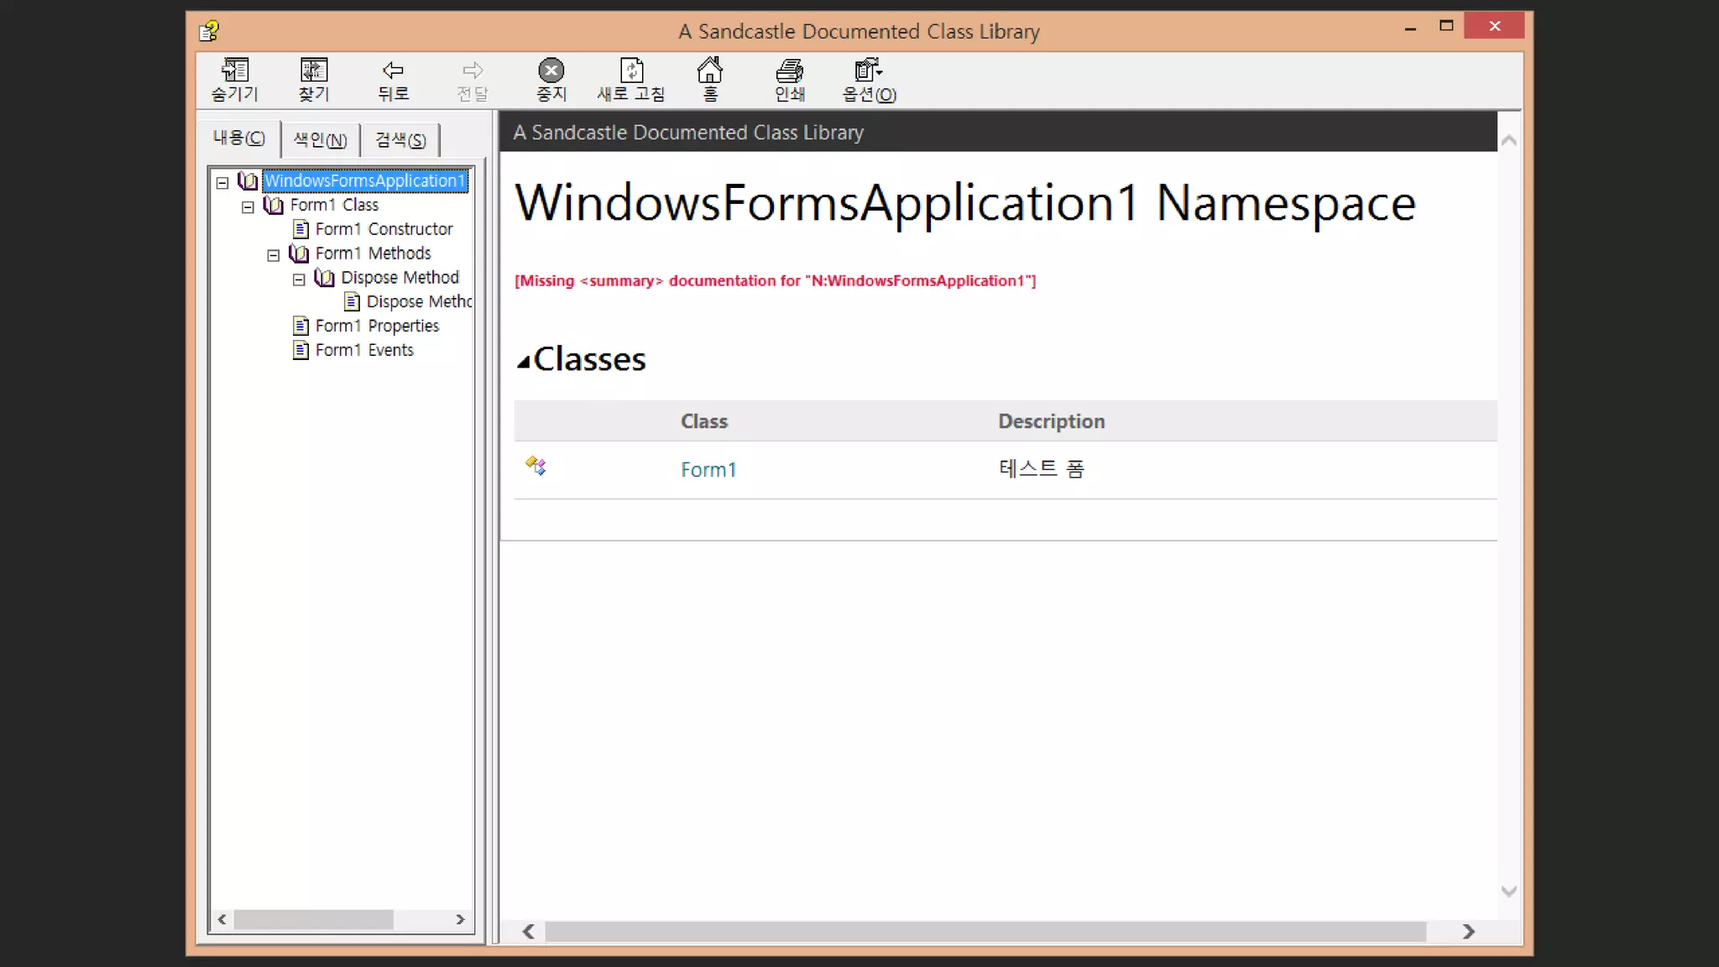Click the tree pane scroll right arrow

(460, 920)
